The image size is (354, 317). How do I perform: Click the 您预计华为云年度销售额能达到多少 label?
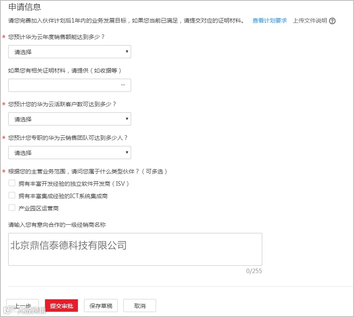[56, 37]
